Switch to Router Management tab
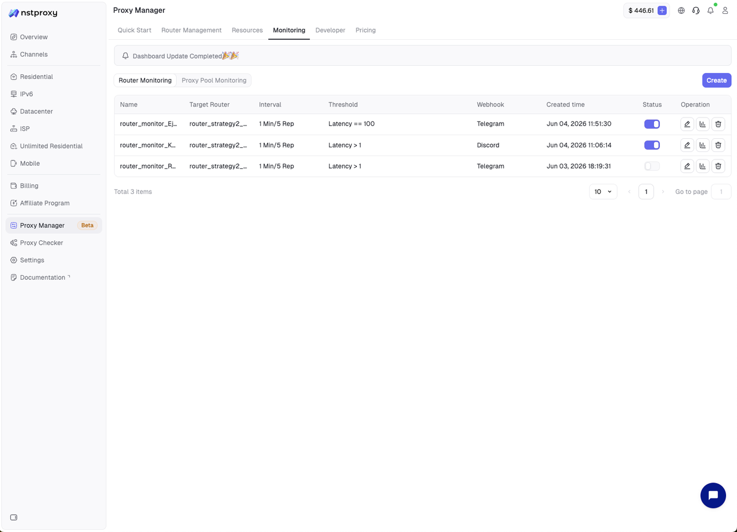The width and height of the screenshot is (737, 532). (191, 30)
